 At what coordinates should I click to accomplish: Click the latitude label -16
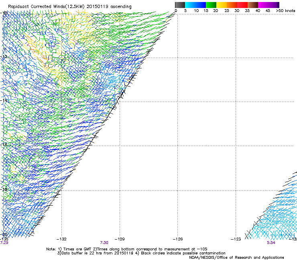(x=4, y=145)
